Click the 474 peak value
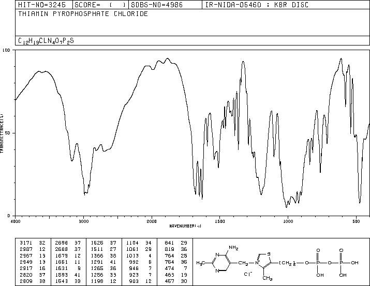The width and height of the screenshot is (370, 286). coord(170,268)
